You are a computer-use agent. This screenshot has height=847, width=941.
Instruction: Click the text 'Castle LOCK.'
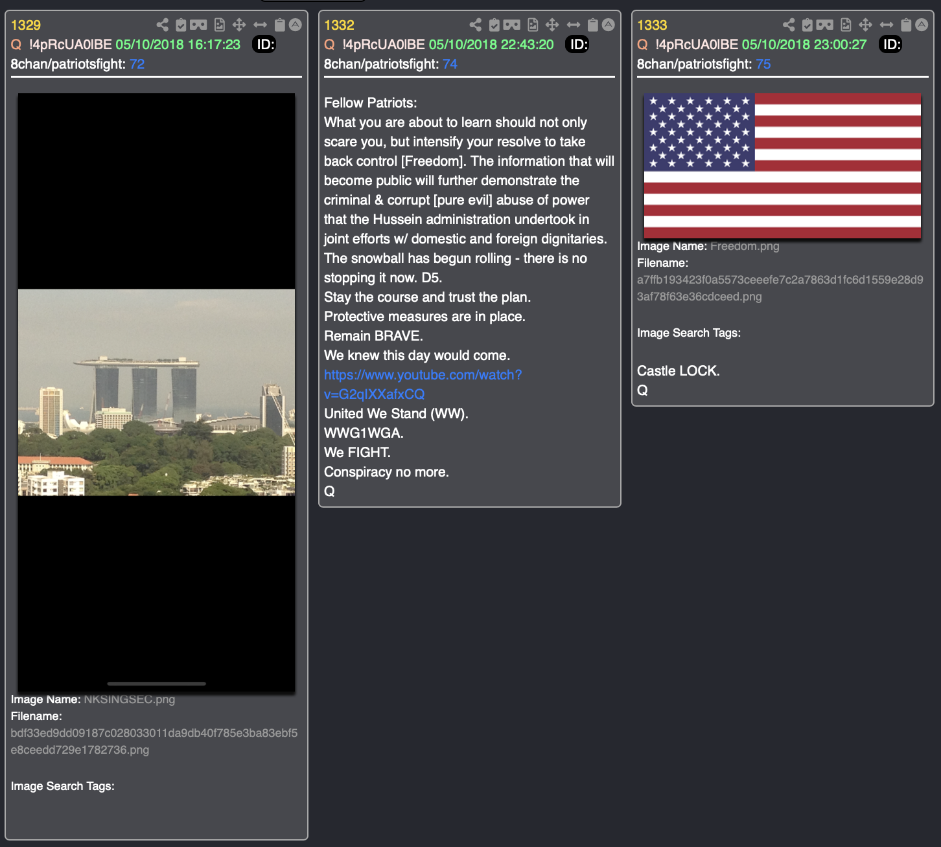point(679,371)
